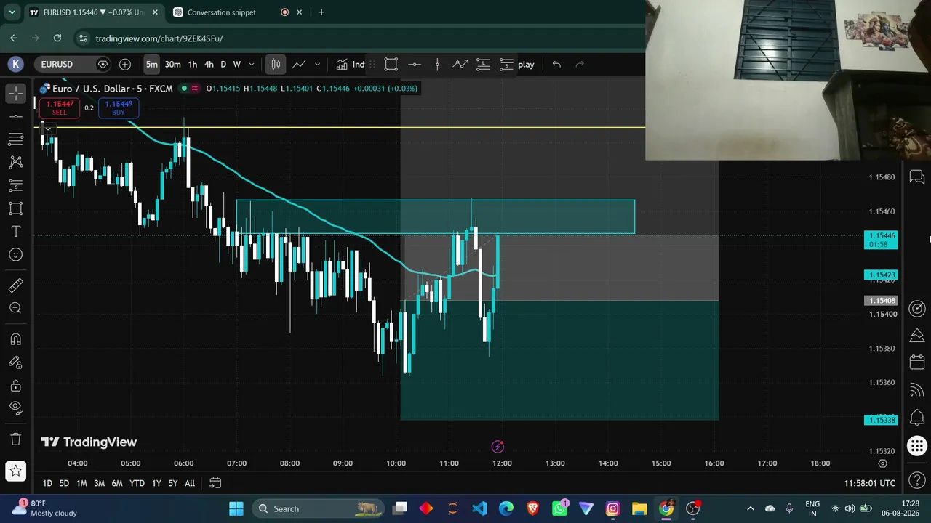Open the help center question icon
The height and width of the screenshot is (523, 931).
point(917,480)
